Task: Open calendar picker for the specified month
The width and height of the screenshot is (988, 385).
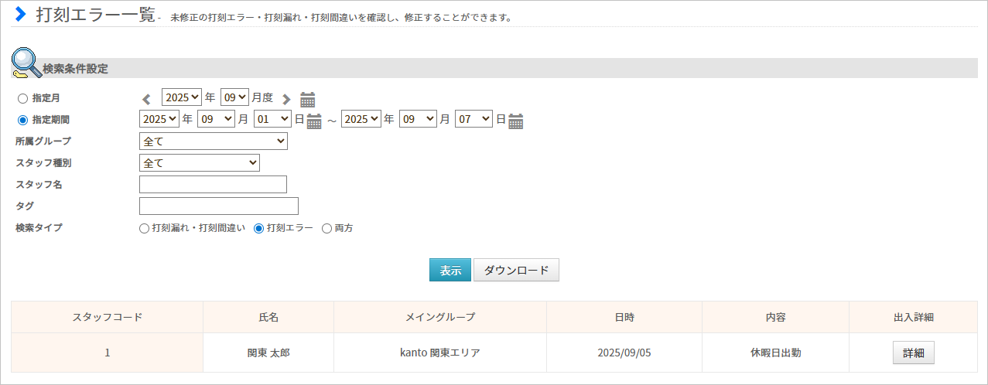Action: (308, 99)
